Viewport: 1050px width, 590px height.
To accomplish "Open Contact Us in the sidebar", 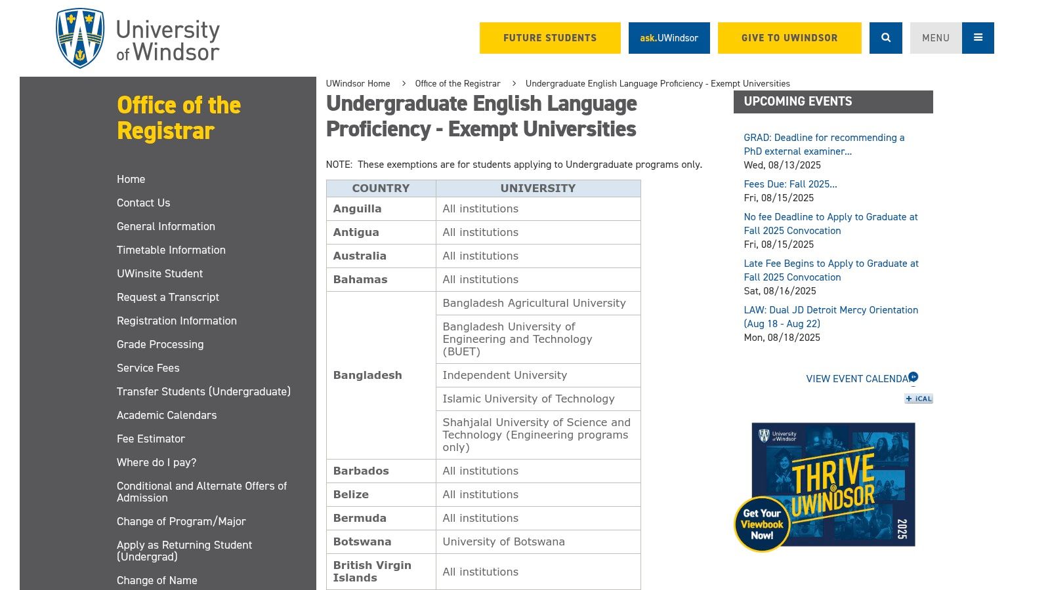I will [x=143, y=203].
